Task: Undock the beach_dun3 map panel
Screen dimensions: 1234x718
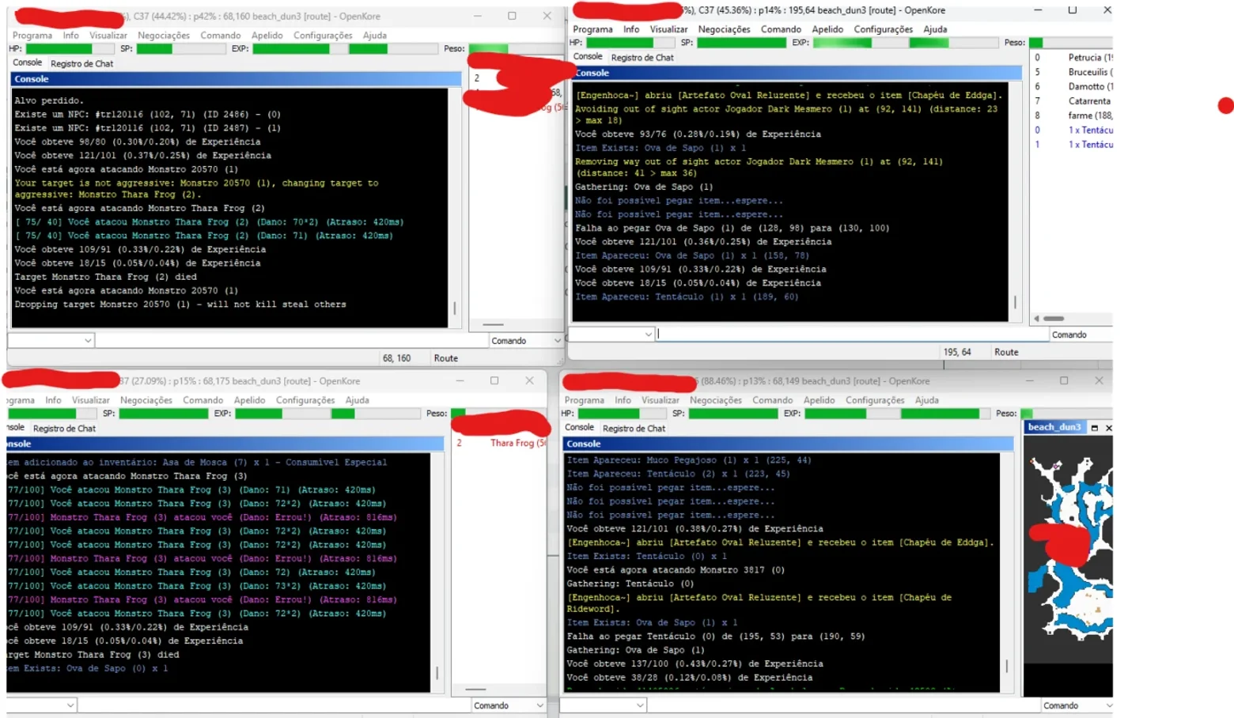Action: pos(1095,428)
